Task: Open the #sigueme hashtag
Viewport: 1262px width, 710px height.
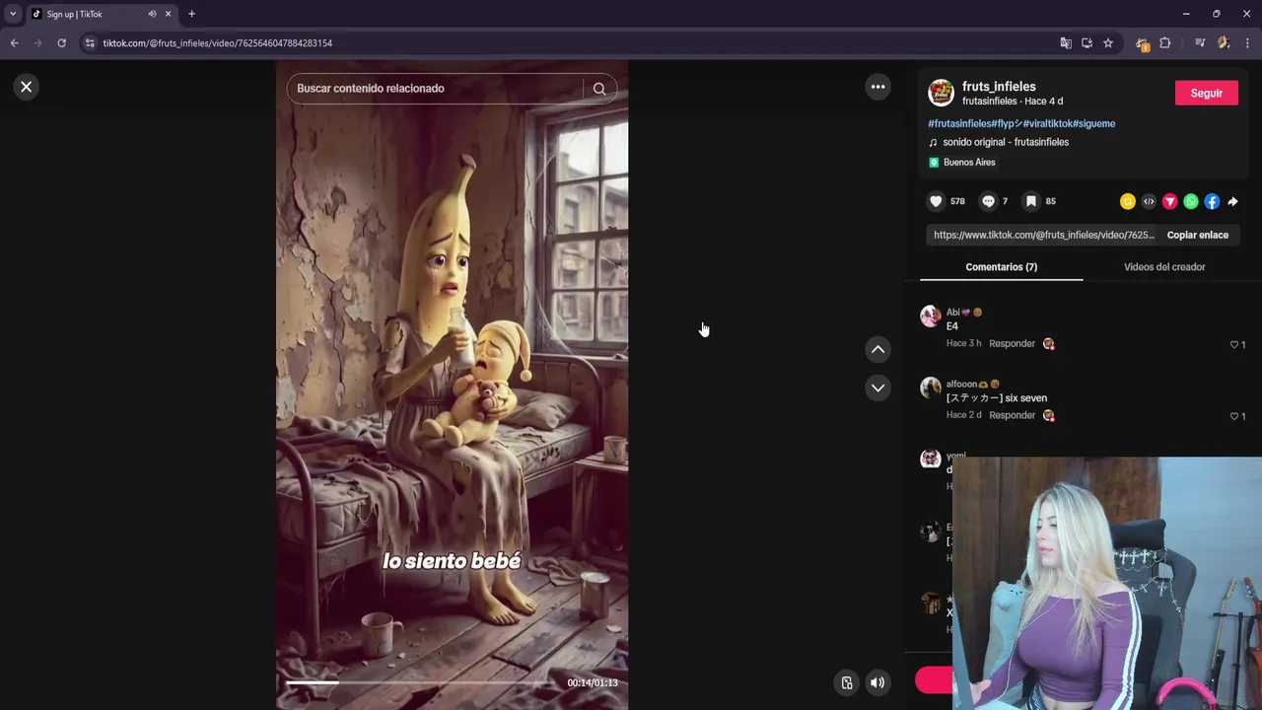Action: pos(1094,123)
